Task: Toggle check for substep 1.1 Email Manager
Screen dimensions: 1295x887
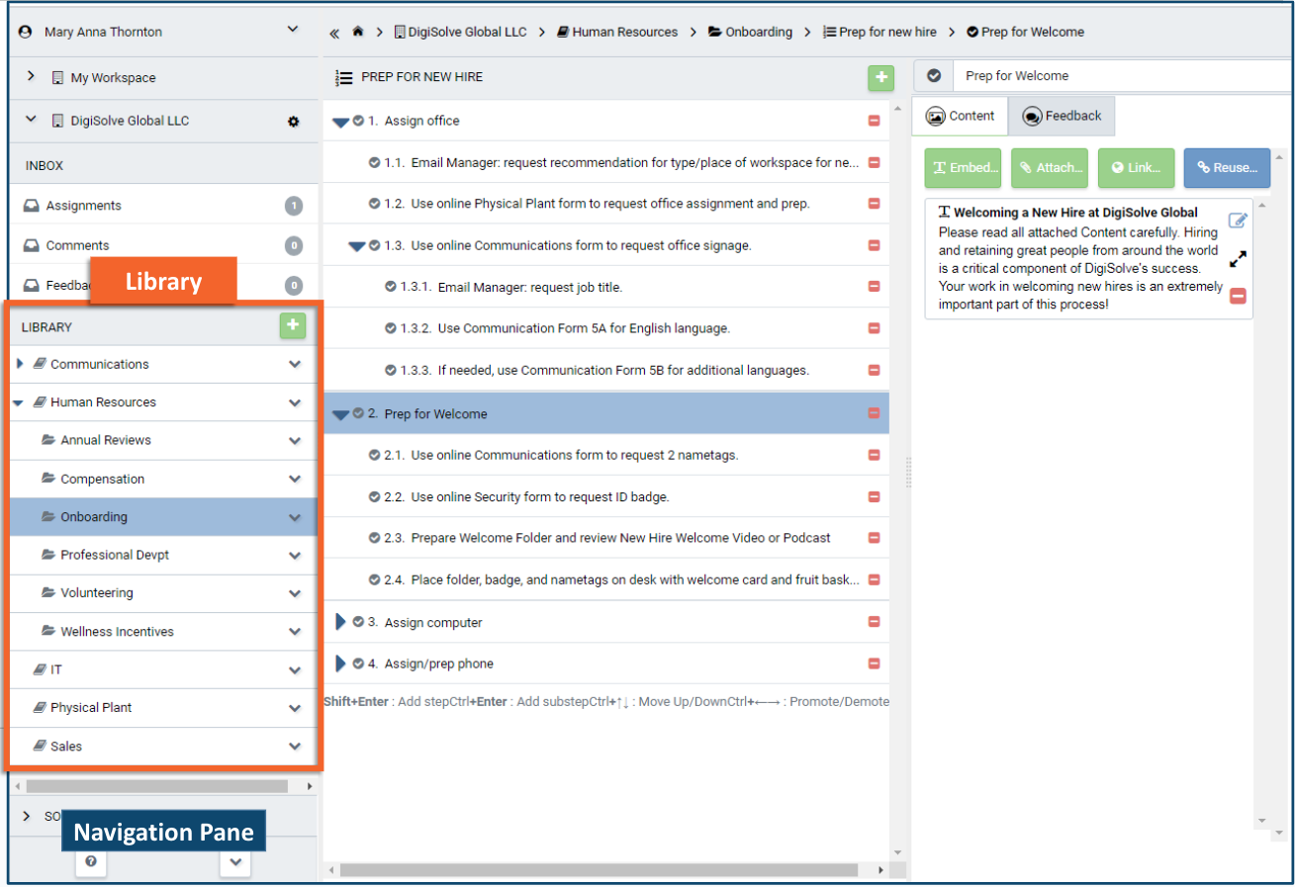Action: [x=375, y=162]
